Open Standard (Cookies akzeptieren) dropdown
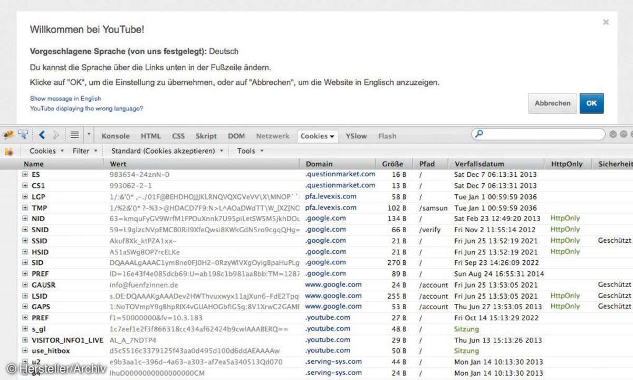This screenshot has width=633, height=380. click(x=167, y=151)
